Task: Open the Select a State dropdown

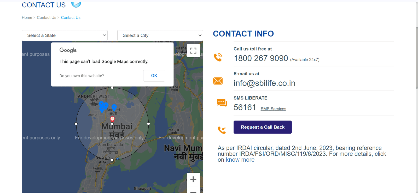Action: [x=65, y=35]
